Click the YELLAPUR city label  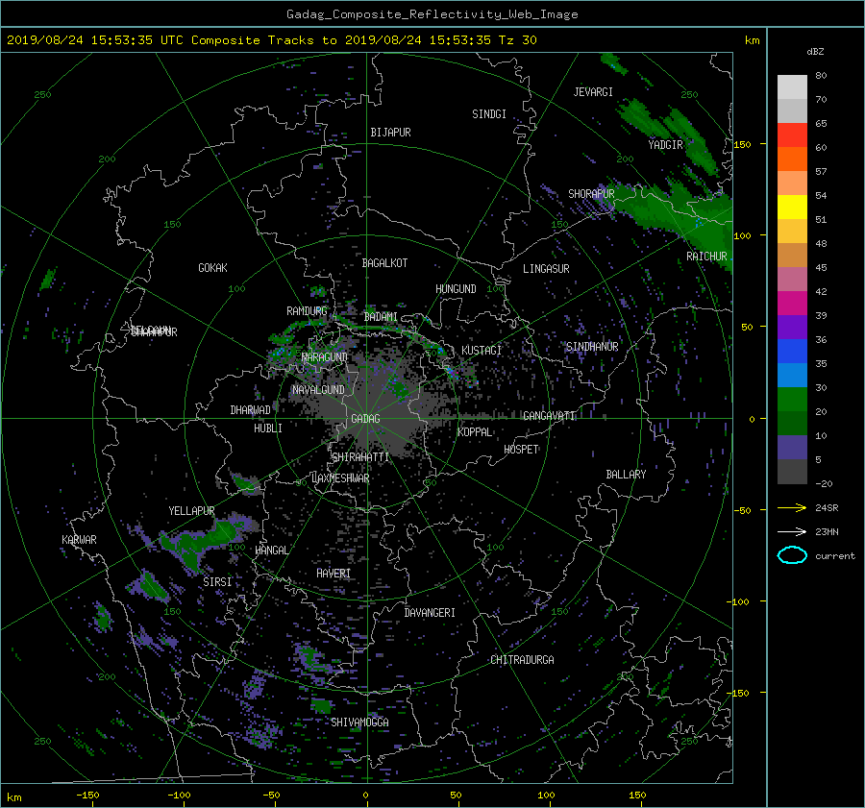(x=191, y=511)
